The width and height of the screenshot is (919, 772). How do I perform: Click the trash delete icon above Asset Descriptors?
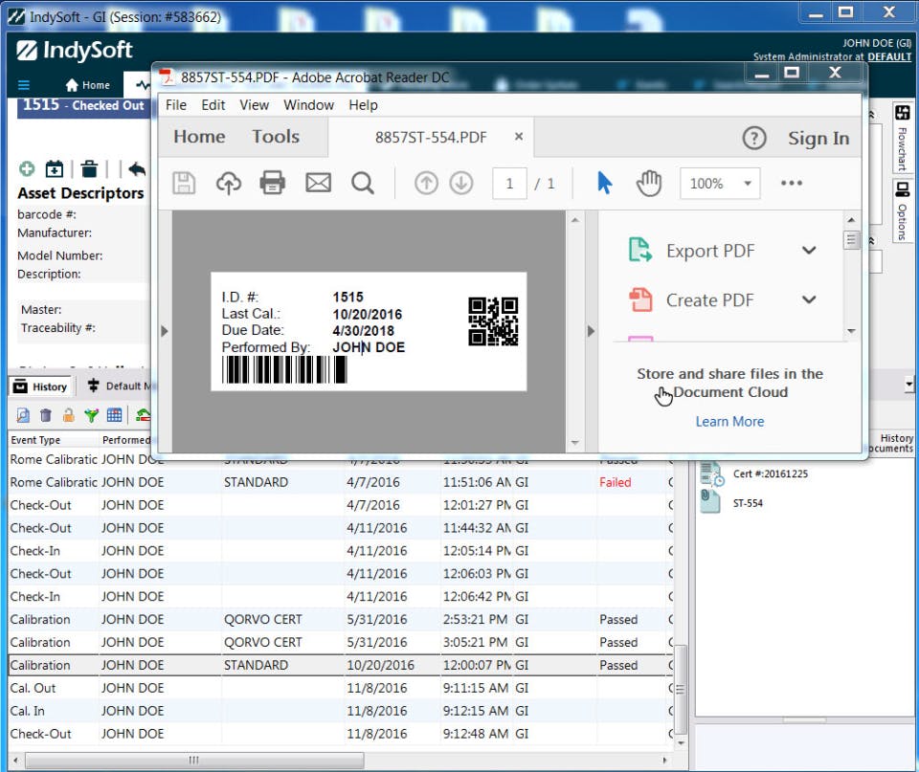pos(89,168)
